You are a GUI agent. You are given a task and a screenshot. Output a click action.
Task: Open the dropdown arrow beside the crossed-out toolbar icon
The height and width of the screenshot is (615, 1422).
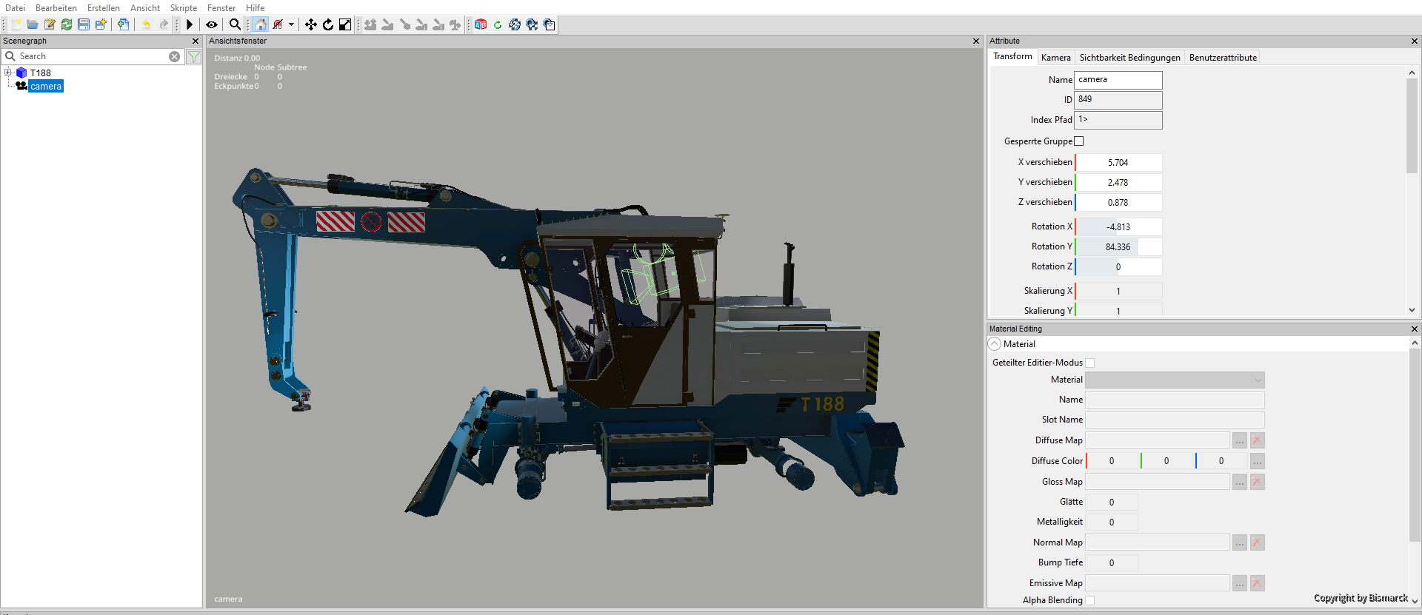pyautogui.click(x=291, y=24)
